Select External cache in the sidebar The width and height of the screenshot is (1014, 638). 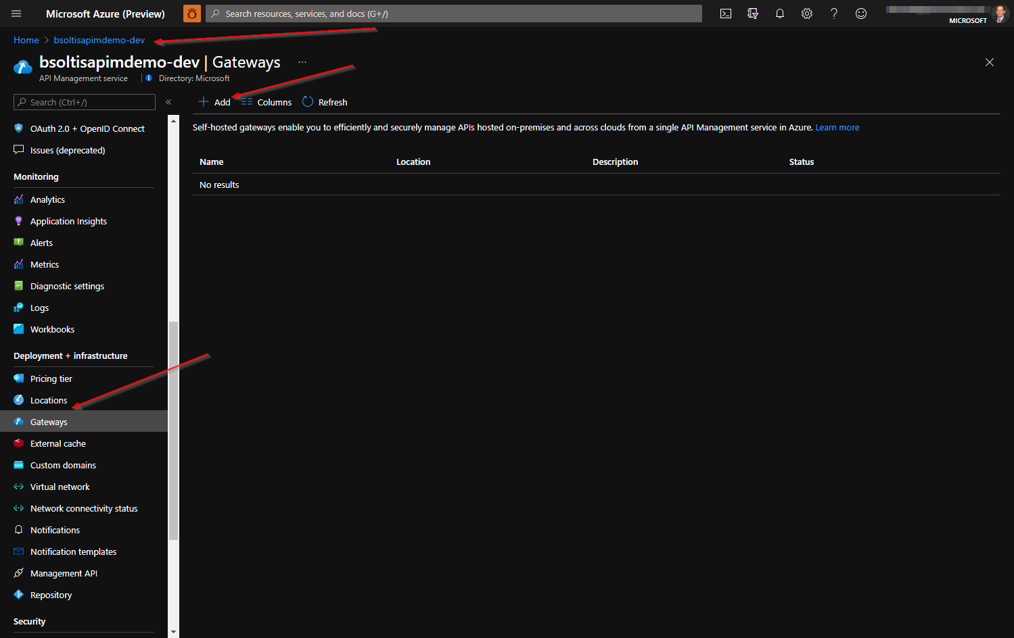click(58, 444)
